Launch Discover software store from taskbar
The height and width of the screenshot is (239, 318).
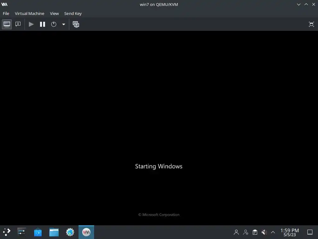click(x=38, y=232)
